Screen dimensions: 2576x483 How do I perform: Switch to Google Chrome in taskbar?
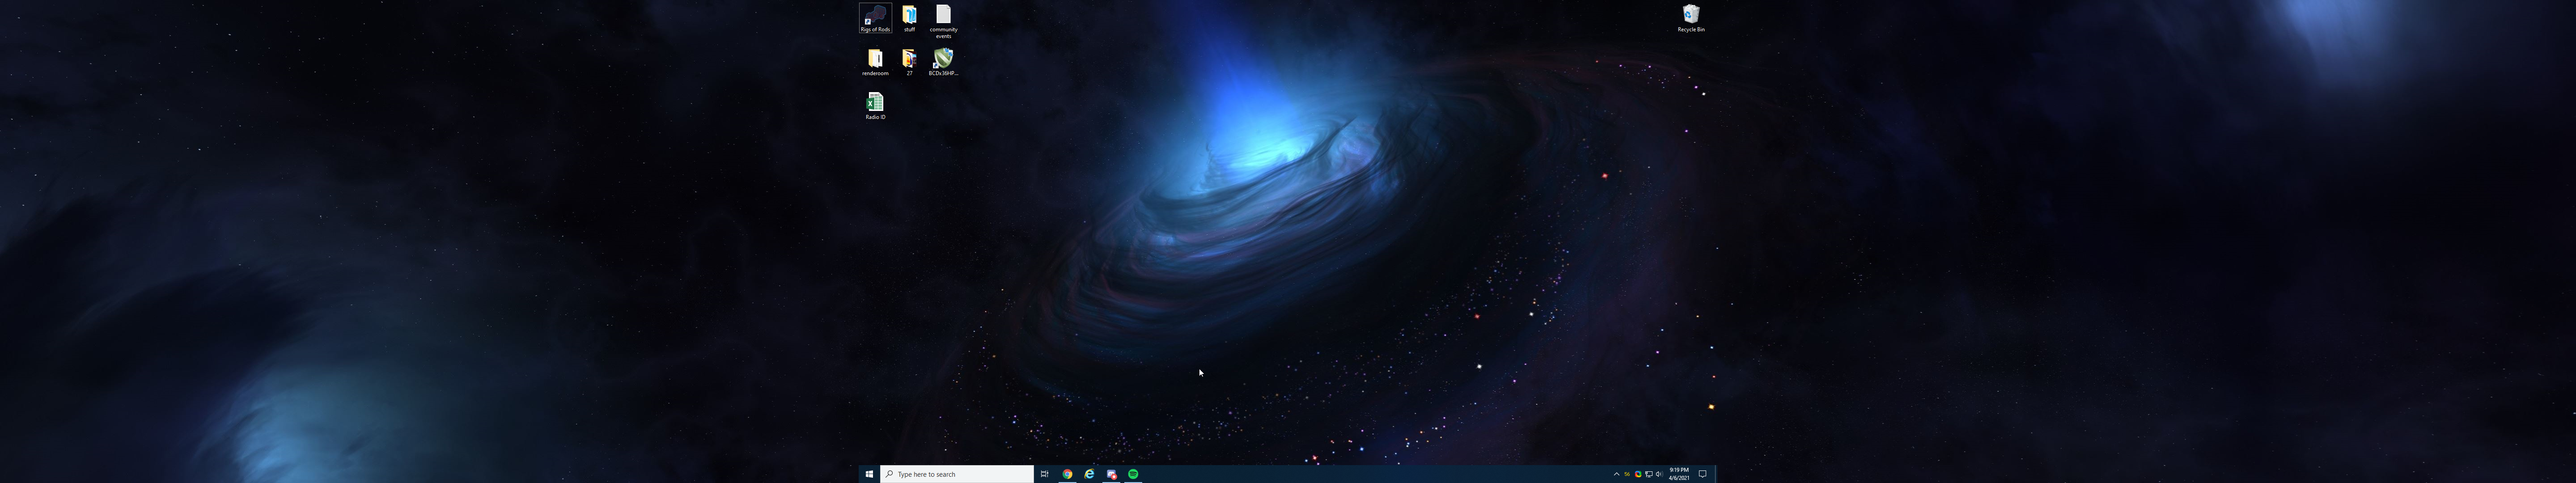(x=1067, y=474)
